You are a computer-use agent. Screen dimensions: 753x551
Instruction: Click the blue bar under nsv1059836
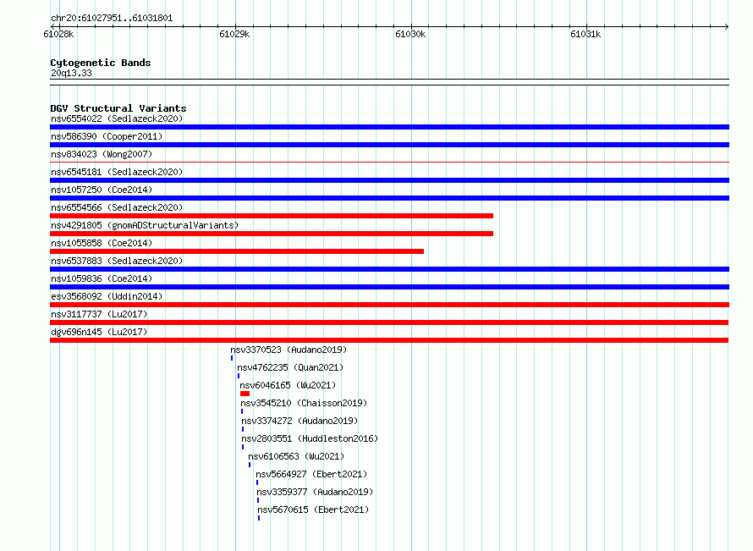[x=389, y=287]
